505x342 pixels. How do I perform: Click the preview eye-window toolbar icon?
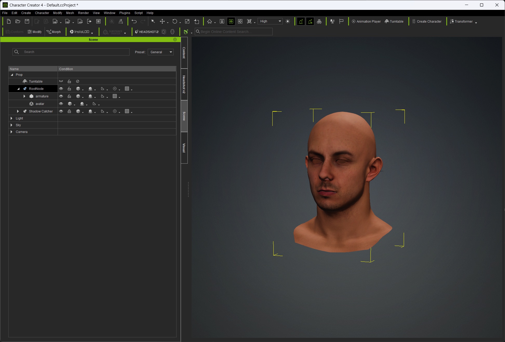click(x=98, y=21)
